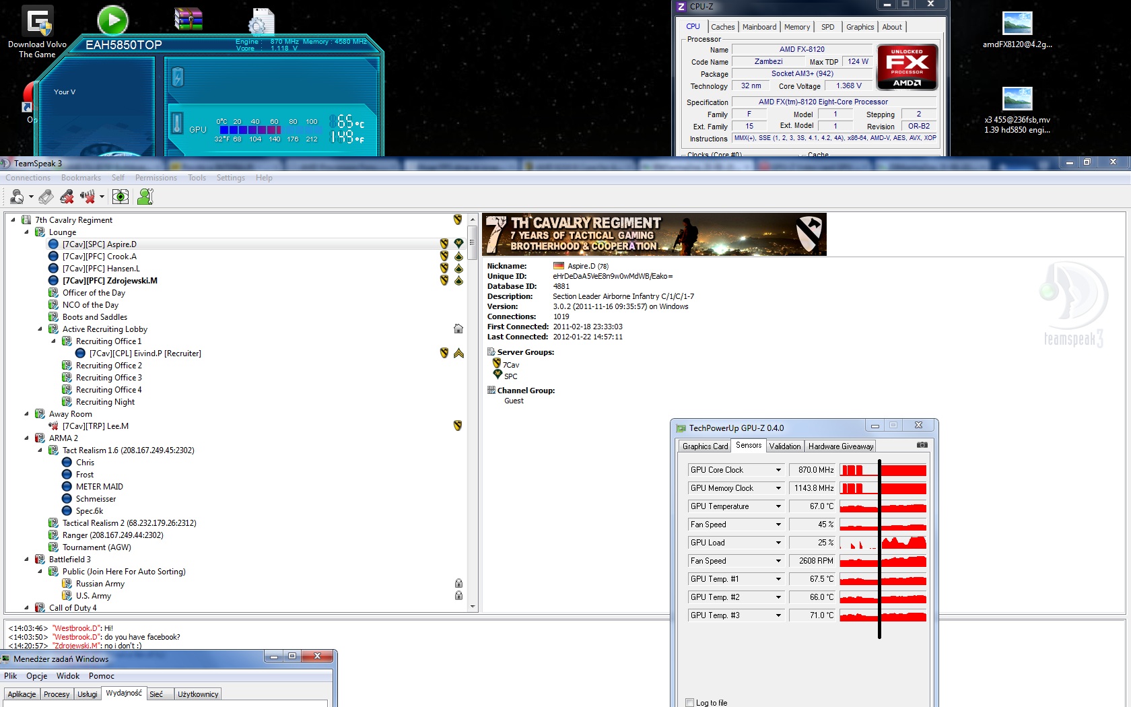Screen dimensions: 1131x707
Task: Open the Tools menu in TeamSpeak
Action: (x=197, y=178)
